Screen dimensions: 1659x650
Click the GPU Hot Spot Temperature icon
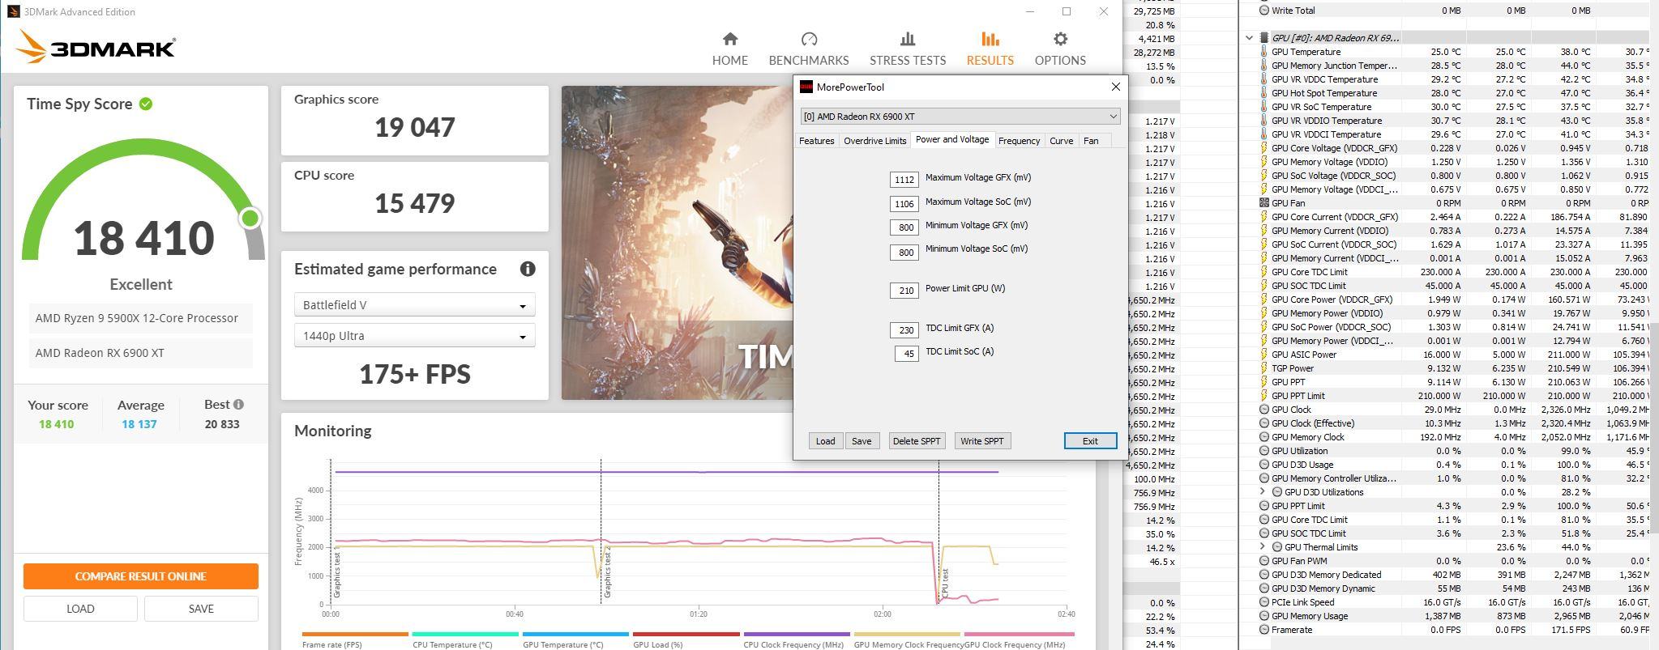[x=1263, y=93]
